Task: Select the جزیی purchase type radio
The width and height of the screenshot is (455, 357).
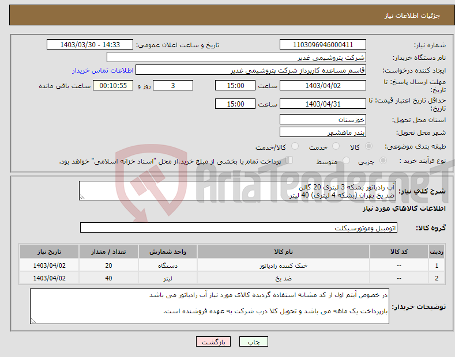Action: pyautogui.click(x=383, y=161)
